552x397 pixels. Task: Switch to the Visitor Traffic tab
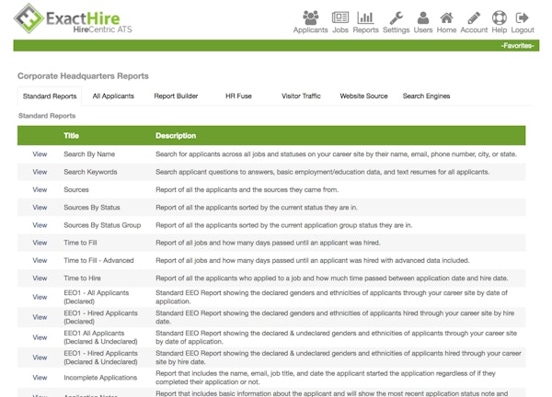[x=301, y=96]
